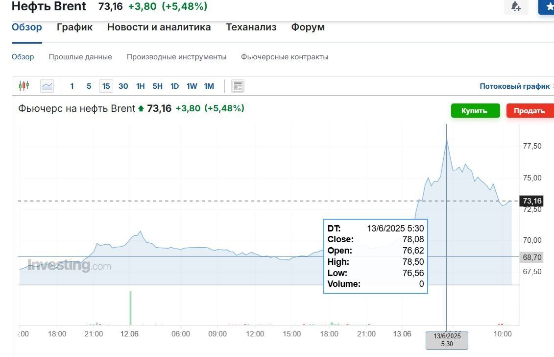Set chart interval to 1D
Viewport: 554px width, 357px height.
(x=174, y=86)
